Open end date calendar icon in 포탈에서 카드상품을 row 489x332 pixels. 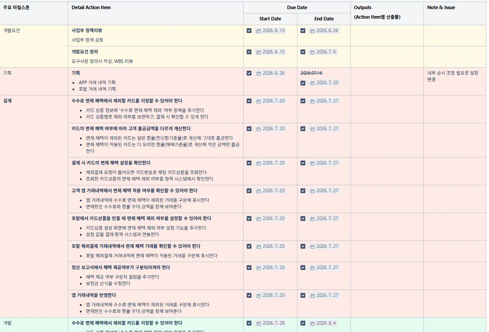coord(312,219)
